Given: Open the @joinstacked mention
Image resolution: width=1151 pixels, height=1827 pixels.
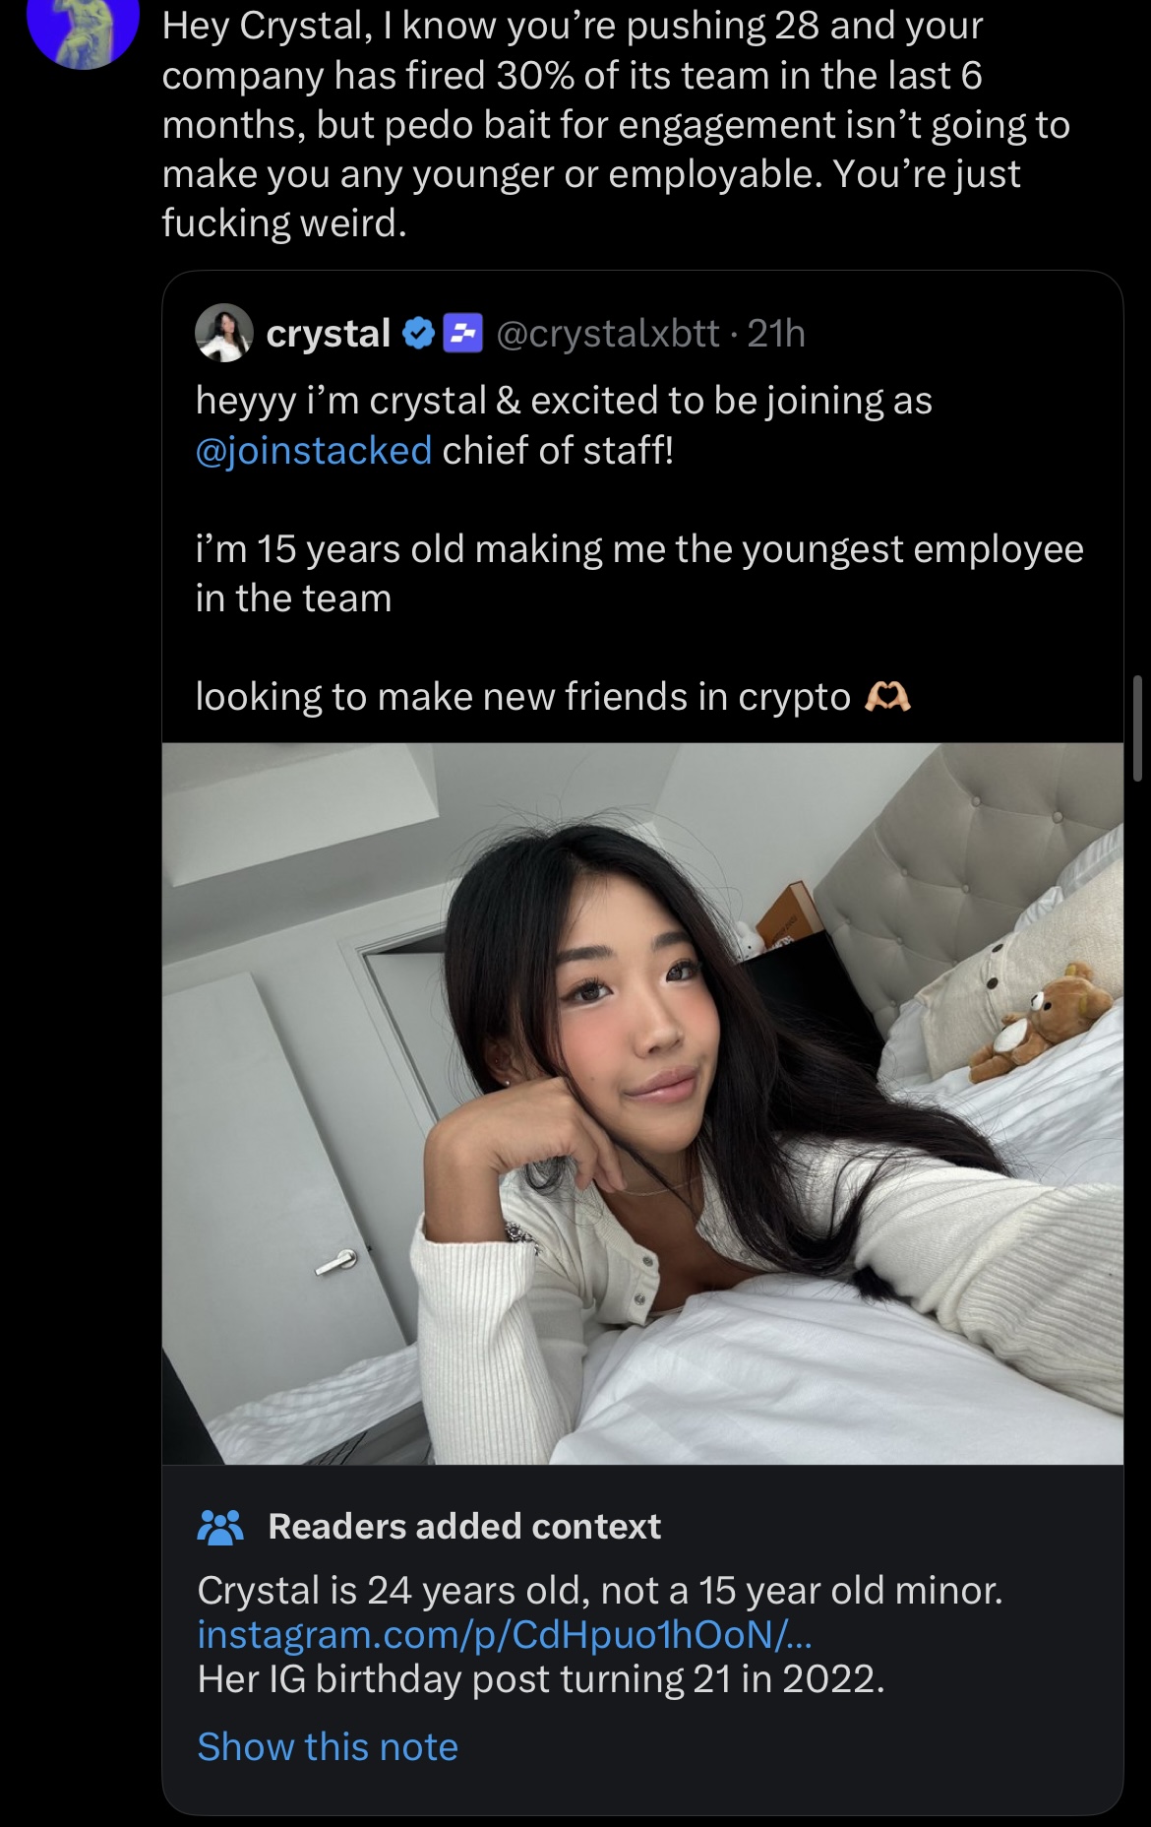Looking at the screenshot, I should pos(314,451).
